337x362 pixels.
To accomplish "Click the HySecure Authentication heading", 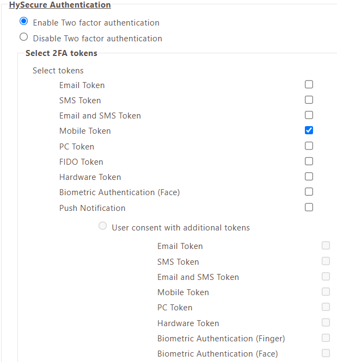I will click(x=60, y=4).
